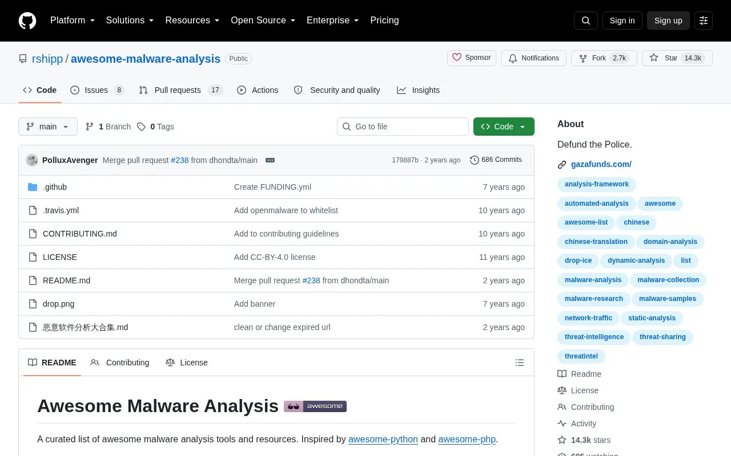Open the .github folder
Viewport: 731px width, 456px height.
click(x=55, y=187)
